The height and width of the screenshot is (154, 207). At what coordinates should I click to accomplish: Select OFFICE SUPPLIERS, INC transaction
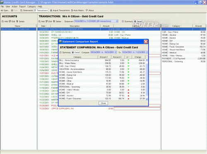[x=99, y=109]
